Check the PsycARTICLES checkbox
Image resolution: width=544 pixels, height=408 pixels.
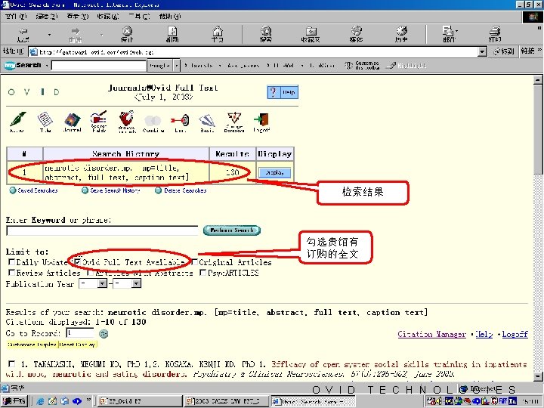click(203, 273)
